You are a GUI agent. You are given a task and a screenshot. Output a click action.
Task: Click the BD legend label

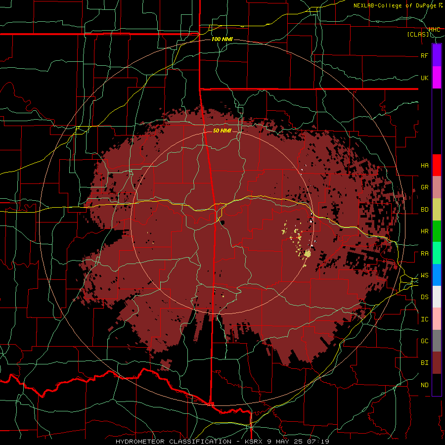click(424, 210)
